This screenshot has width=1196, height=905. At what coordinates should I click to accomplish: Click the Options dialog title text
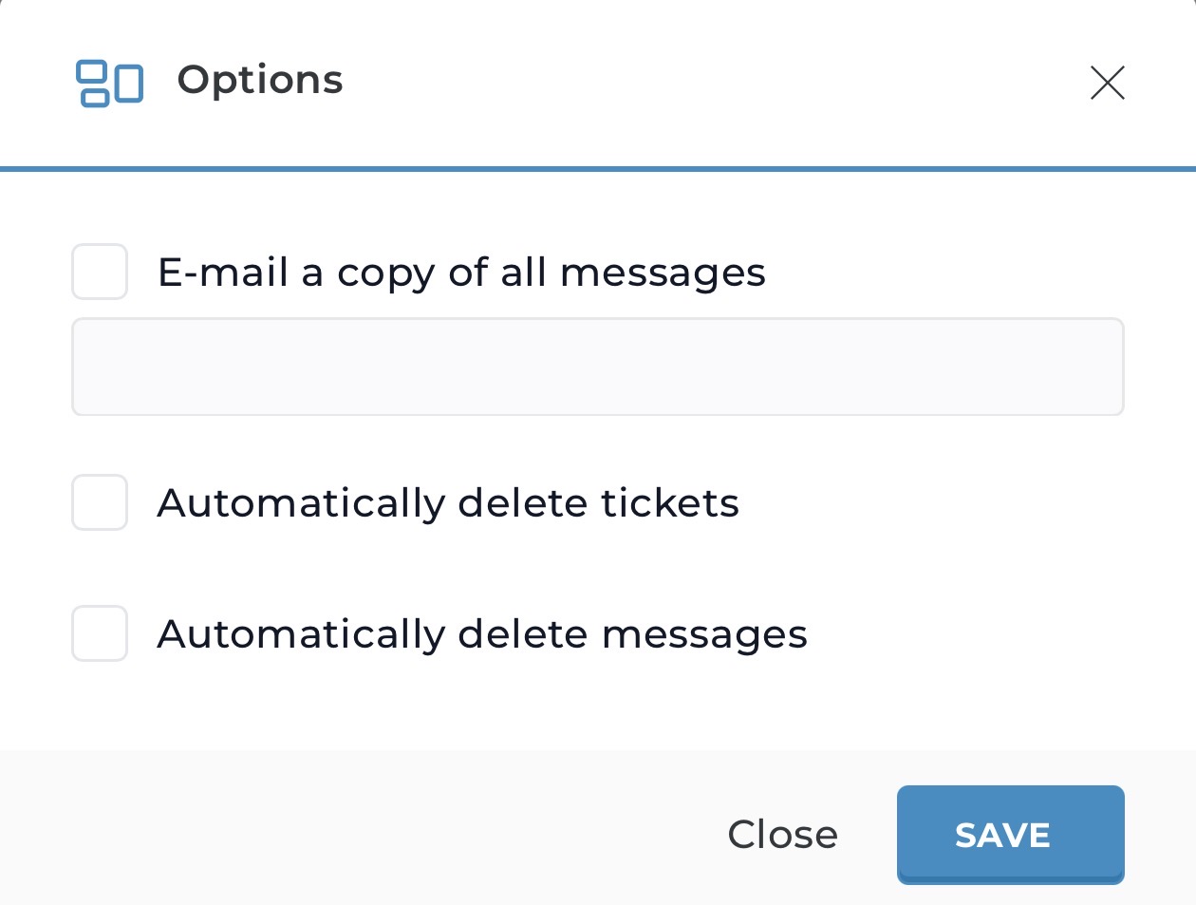point(260,80)
